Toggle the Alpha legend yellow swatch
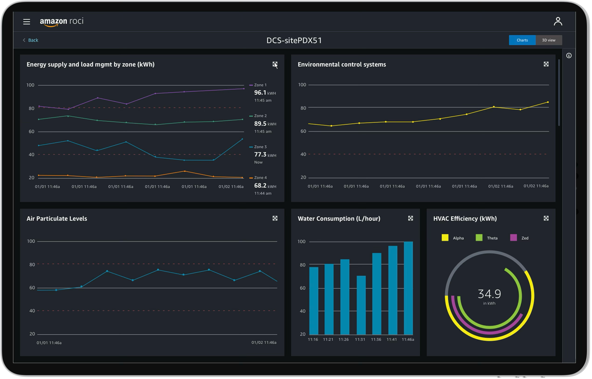Image resolution: width=592 pixels, height=379 pixels. (x=445, y=238)
